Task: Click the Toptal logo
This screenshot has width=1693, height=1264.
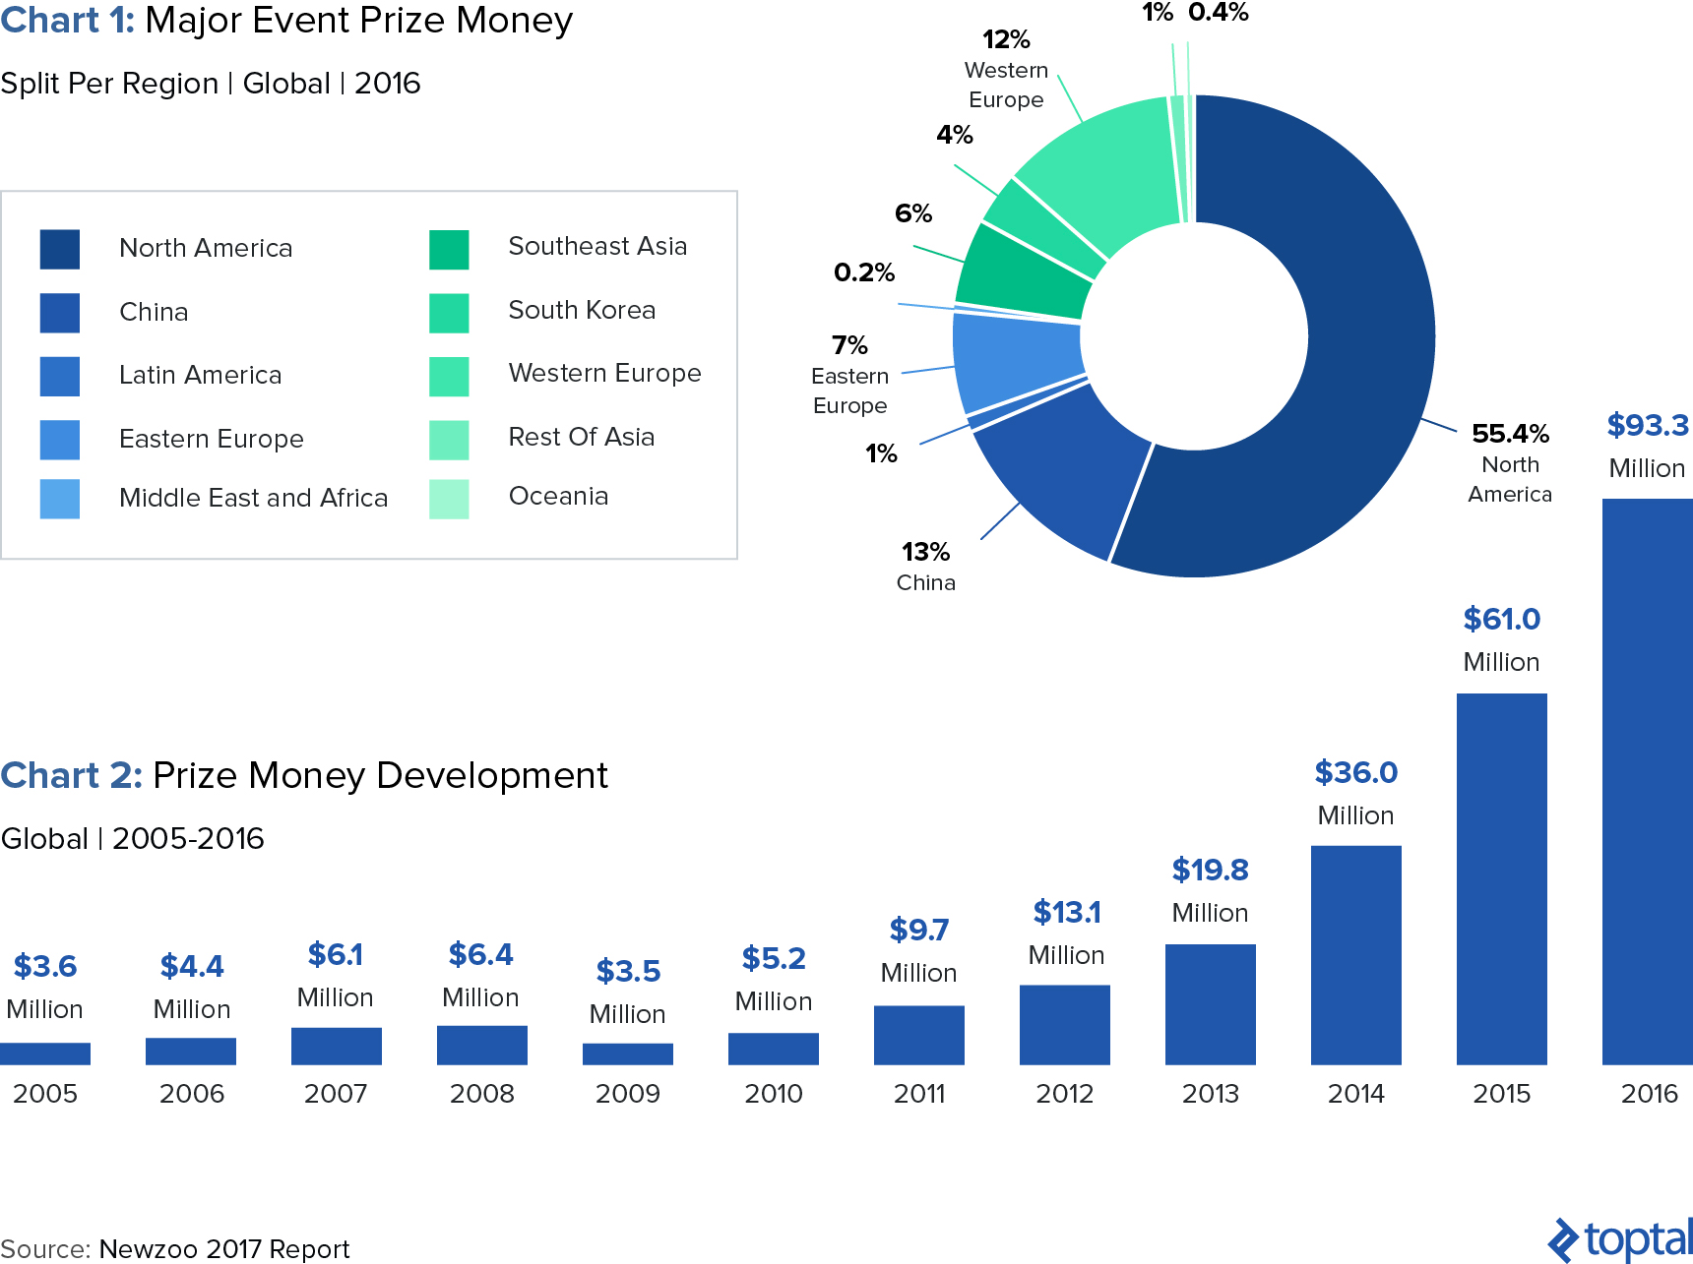Action: tap(1620, 1239)
